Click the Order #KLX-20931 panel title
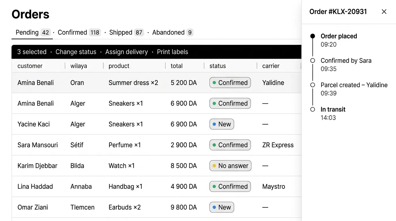Screen dimensions: 396x221 (338, 12)
